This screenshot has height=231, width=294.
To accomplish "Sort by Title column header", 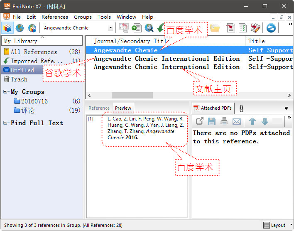I will click(x=269, y=41).
